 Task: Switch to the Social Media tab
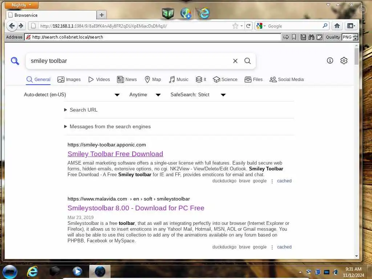pyautogui.click(x=287, y=80)
